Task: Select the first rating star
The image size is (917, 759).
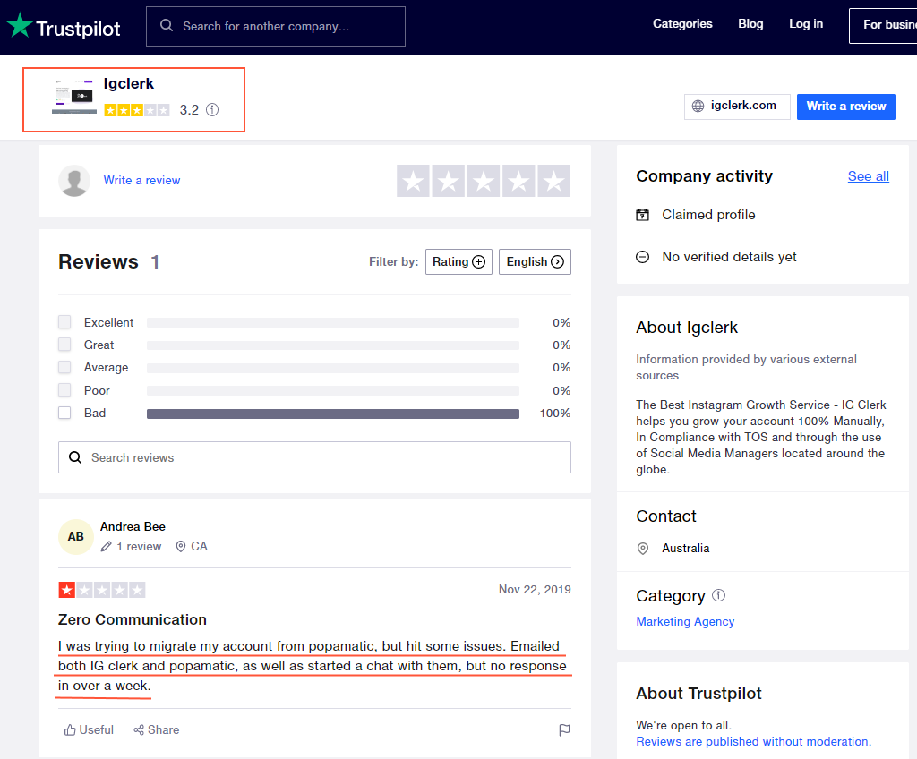Action: 414,181
